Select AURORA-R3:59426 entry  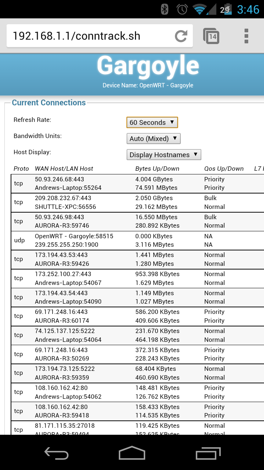62,264
